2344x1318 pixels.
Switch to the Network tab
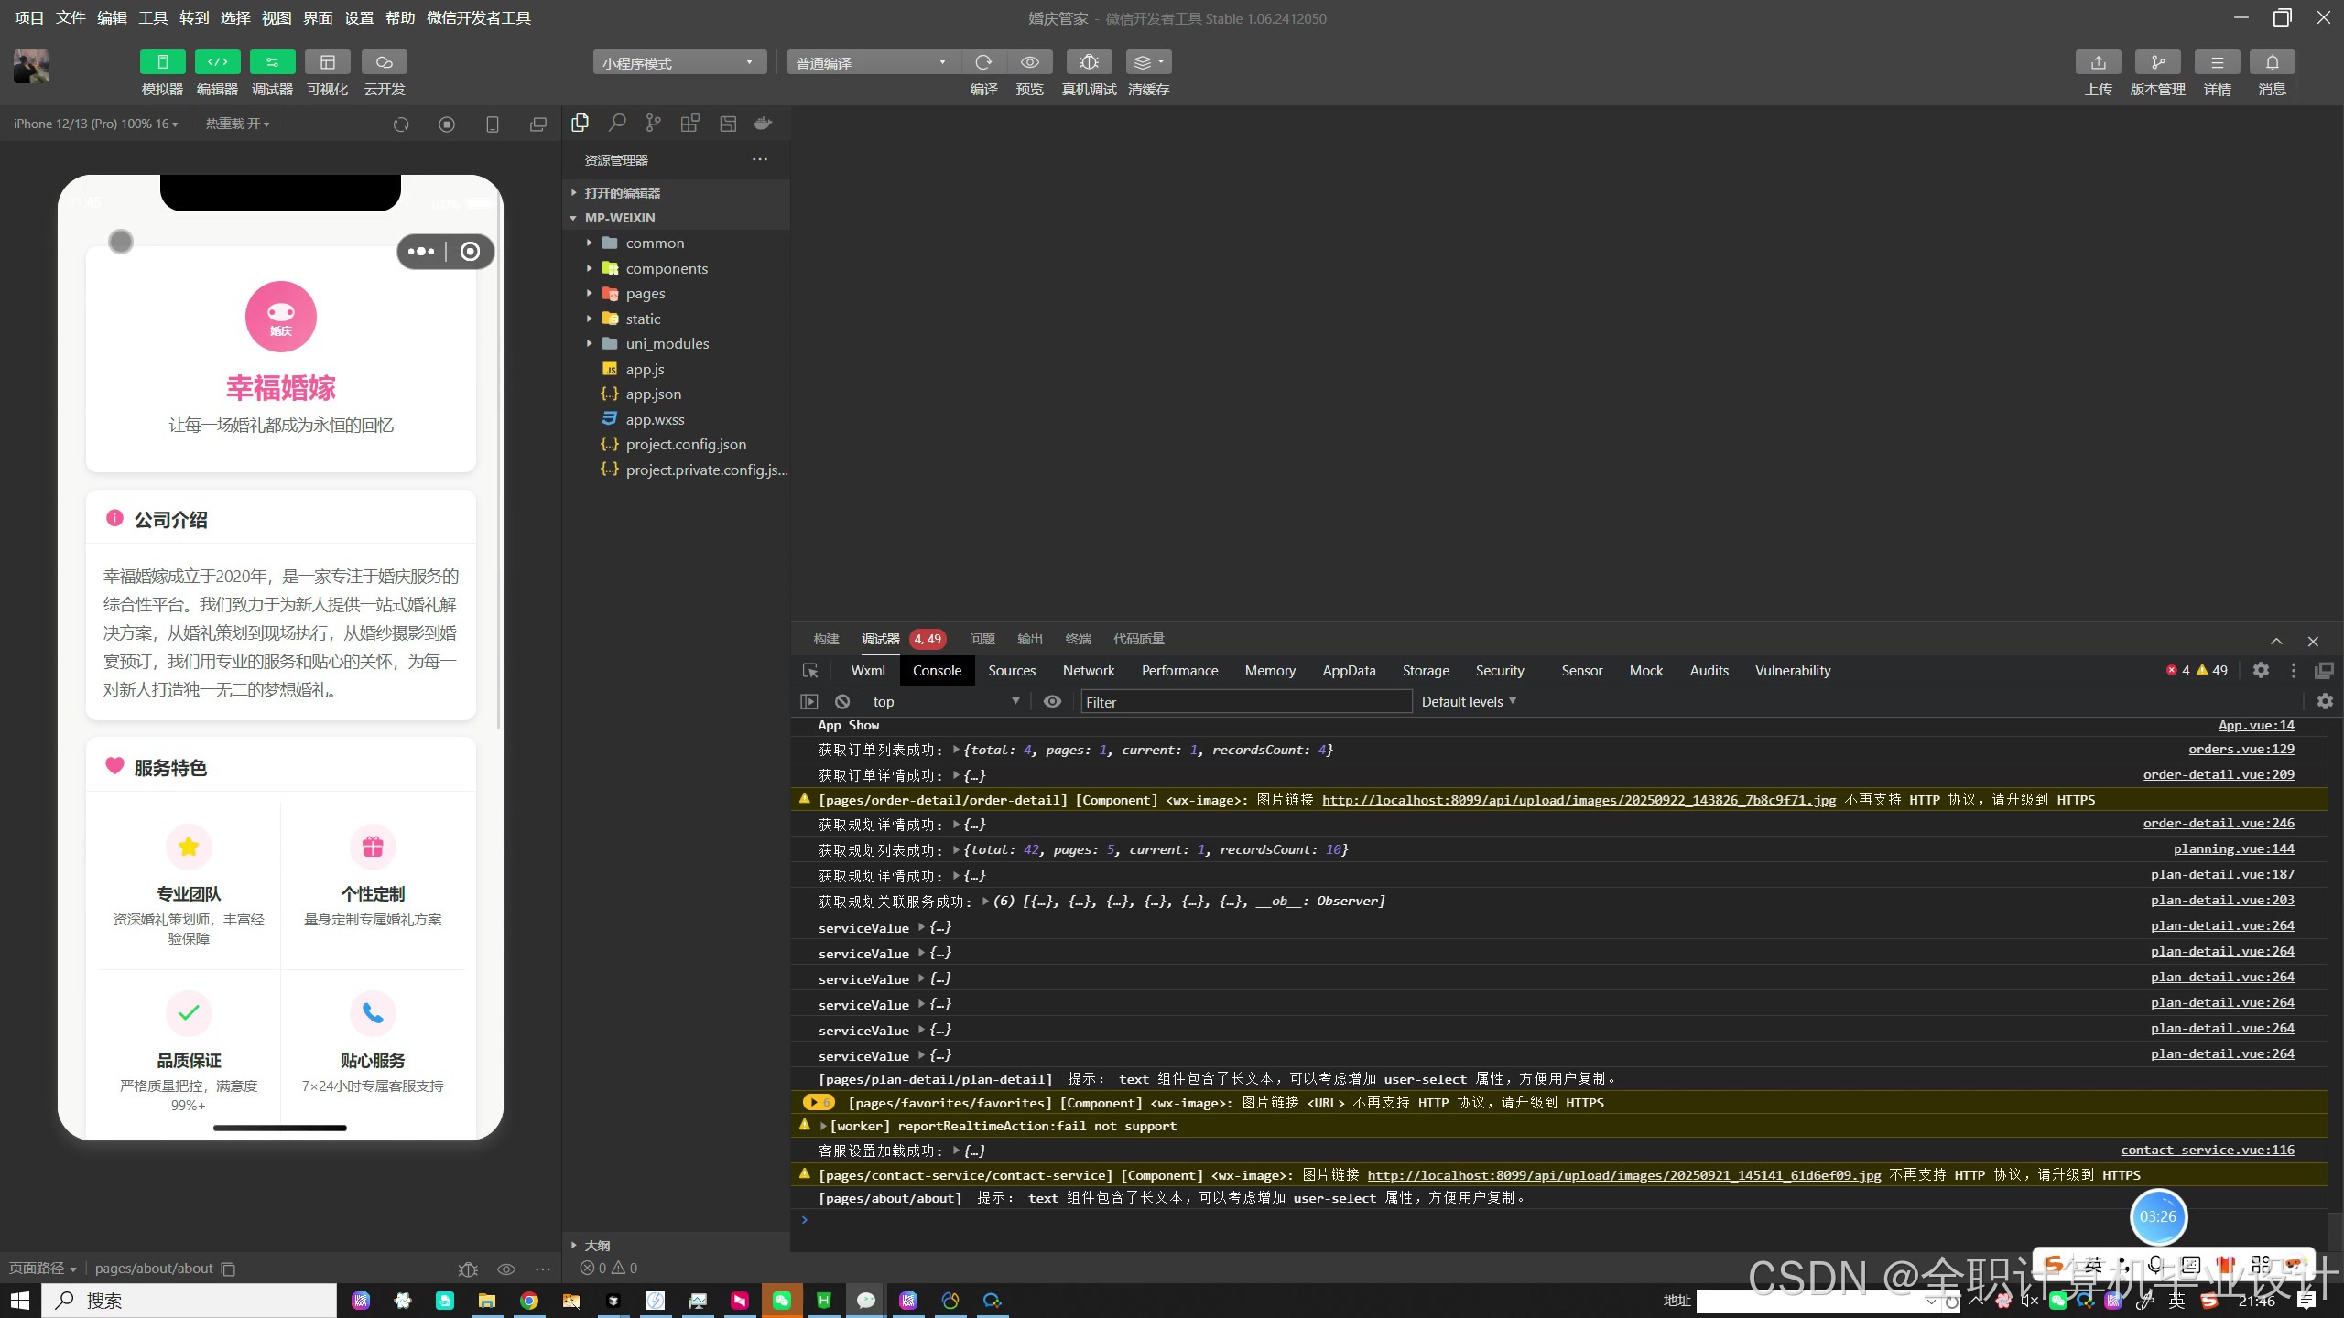[x=1088, y=670]
